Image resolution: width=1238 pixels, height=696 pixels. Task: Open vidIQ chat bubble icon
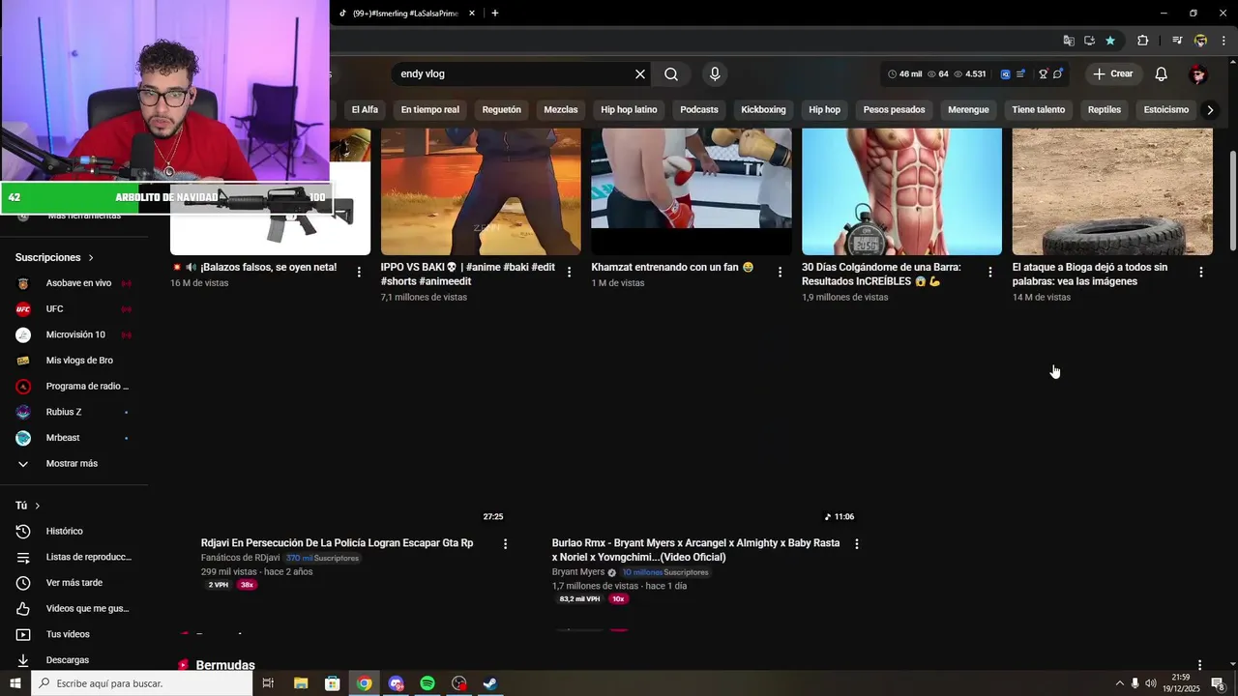(1058, 73)
